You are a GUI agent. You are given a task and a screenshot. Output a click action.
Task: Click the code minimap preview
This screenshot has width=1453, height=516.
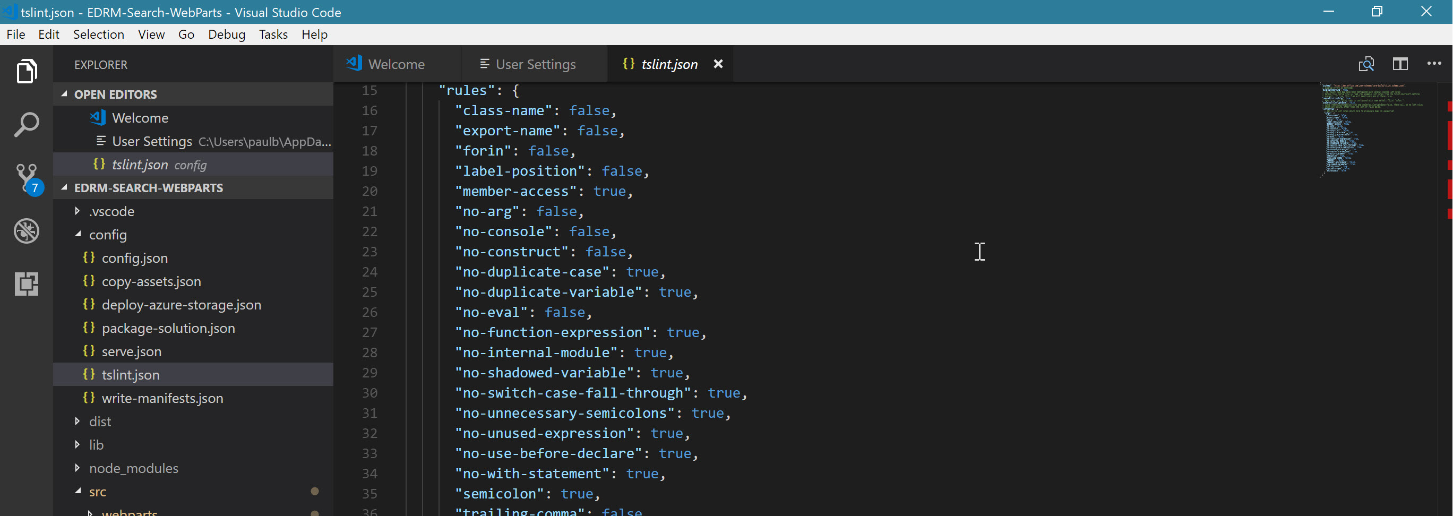1371,130
